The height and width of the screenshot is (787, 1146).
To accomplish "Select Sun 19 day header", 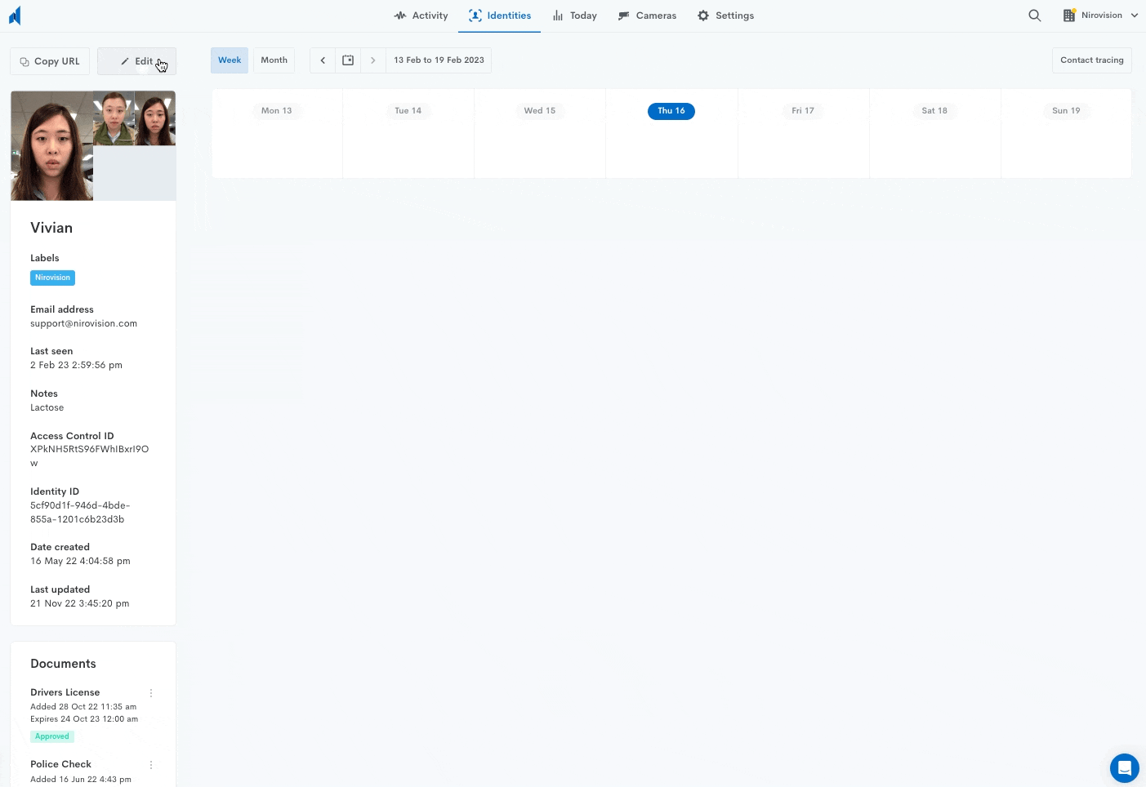I will pos(1066,111).
